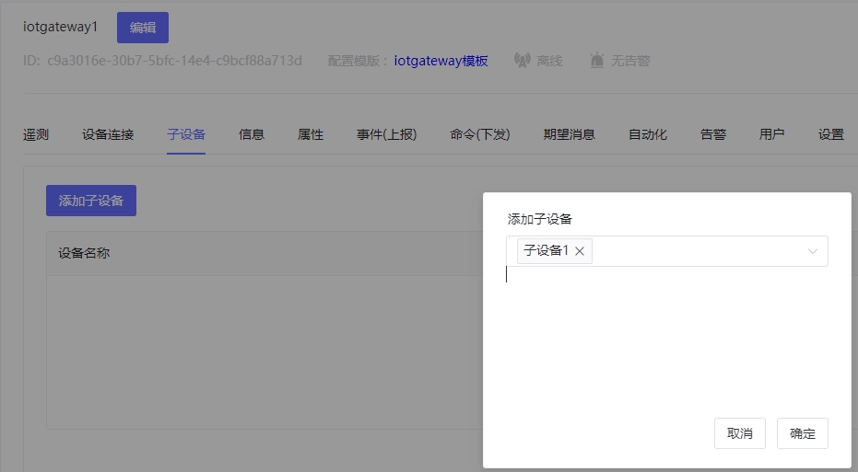858x472 pixels.
Task: Cancel the dialog via 取消
Action: 740,433
